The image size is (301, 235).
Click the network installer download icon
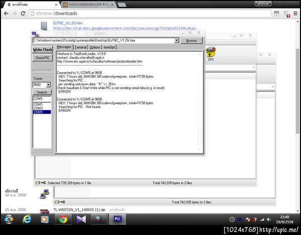[x=44, y=194]
